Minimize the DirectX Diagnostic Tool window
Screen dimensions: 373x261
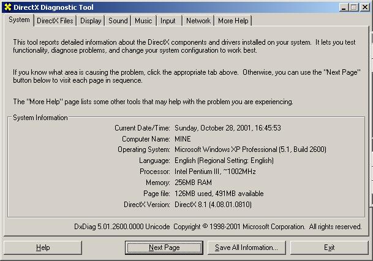pos(344,7)
